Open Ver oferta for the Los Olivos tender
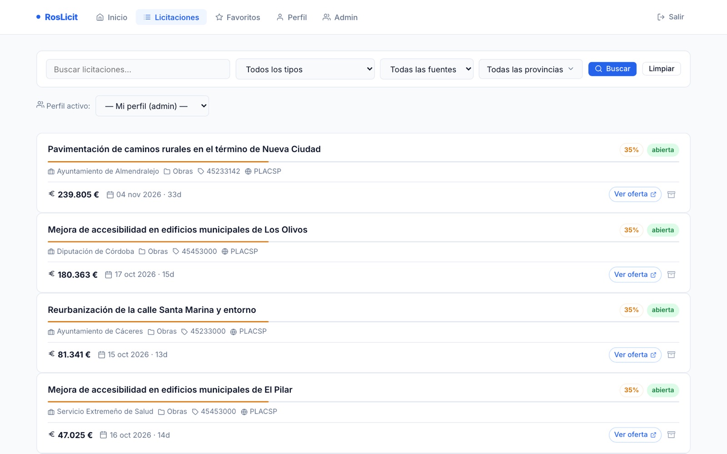This screenshot has height=454, width=727. (x=635, y=275)
